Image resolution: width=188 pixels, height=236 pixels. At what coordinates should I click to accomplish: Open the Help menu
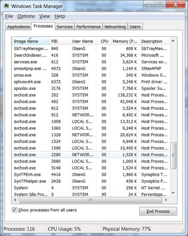(x=60, y=16)
